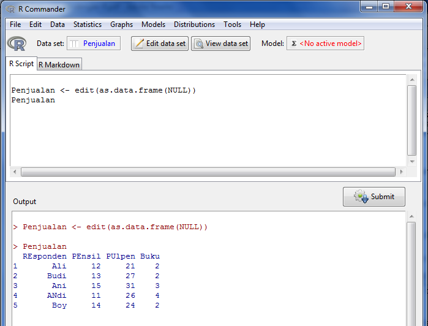Click PEnsil value 14 for Boy

tap(96, 306)
